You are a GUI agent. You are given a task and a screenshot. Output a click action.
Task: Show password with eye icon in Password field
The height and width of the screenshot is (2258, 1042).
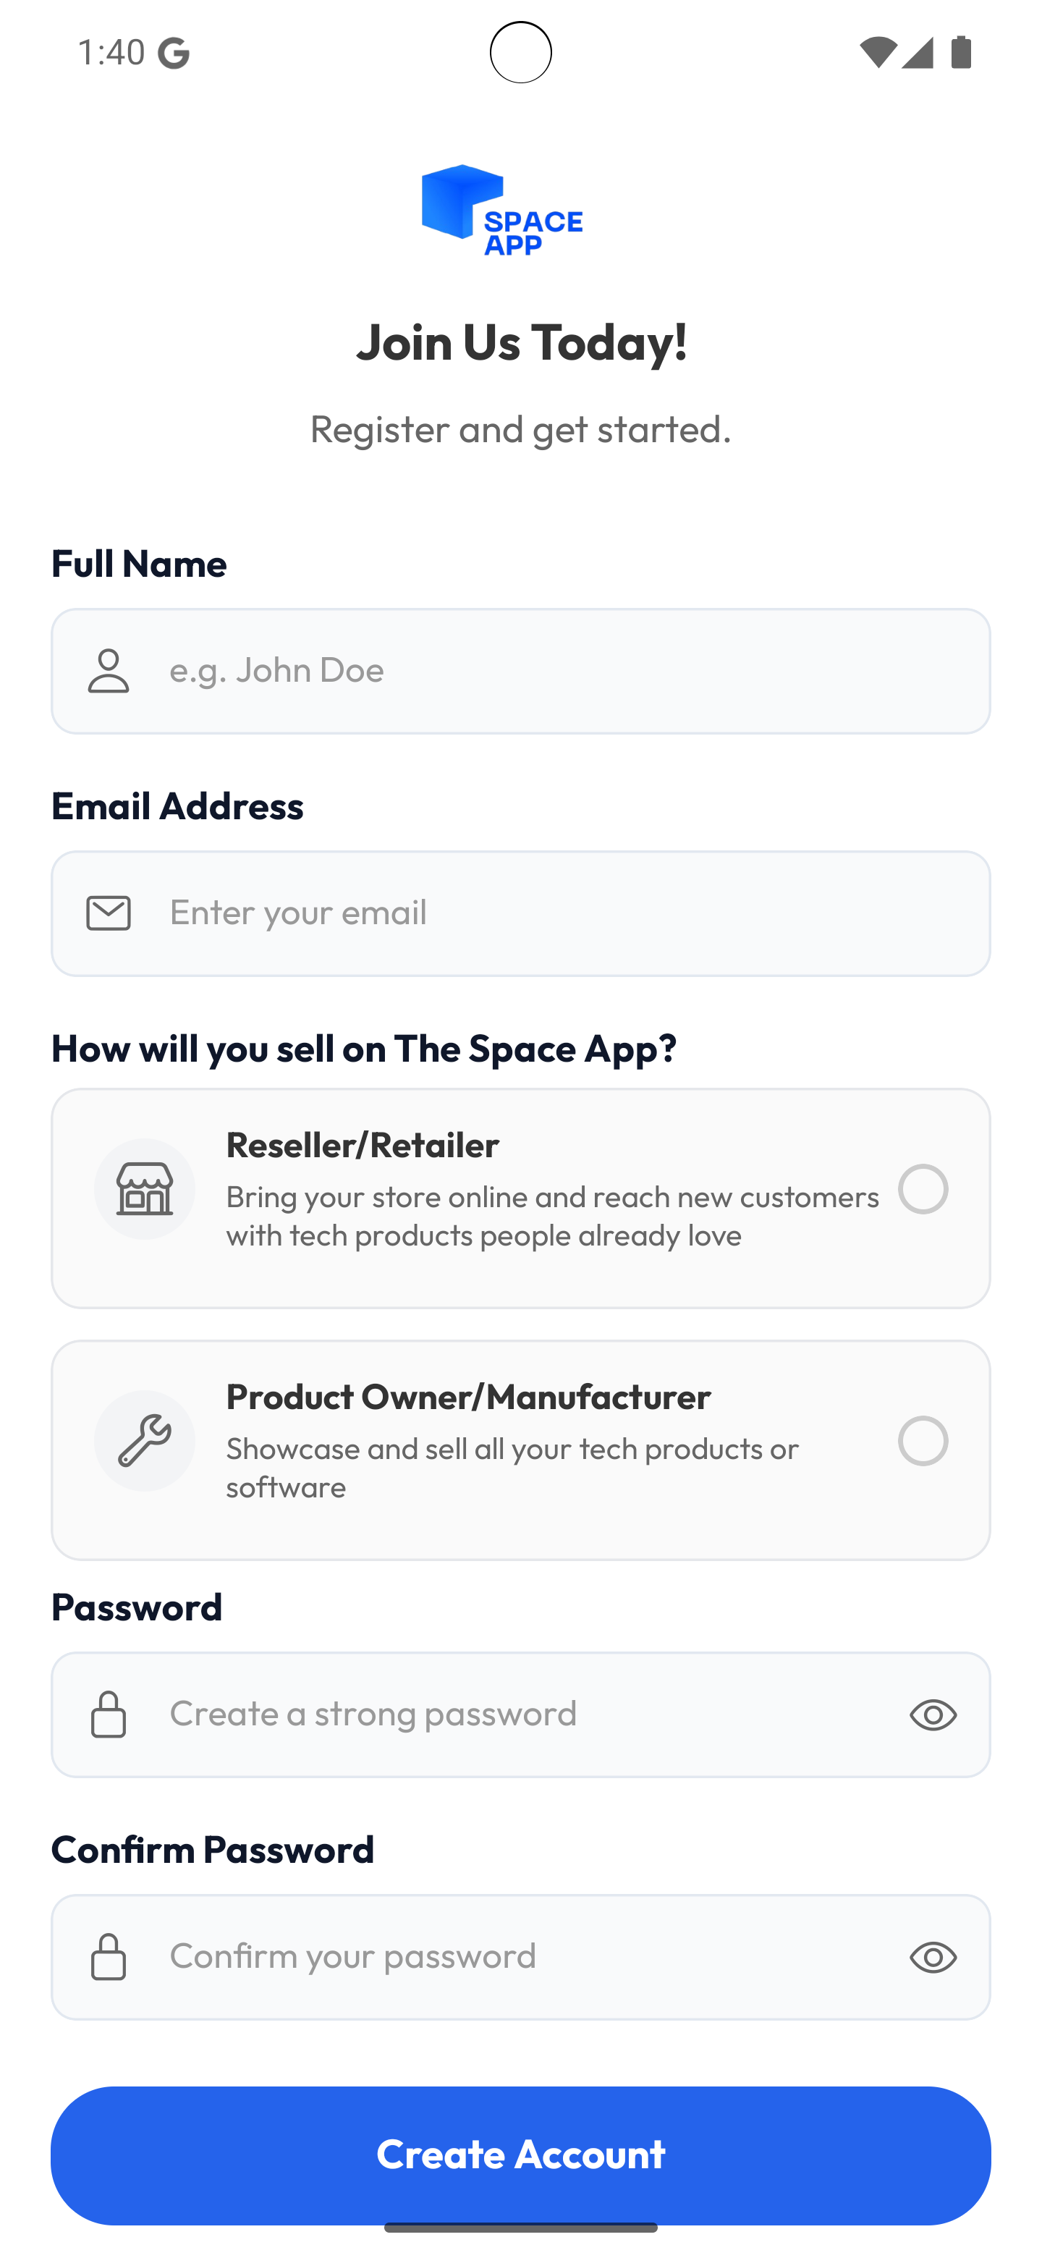tap(933, 1714)
